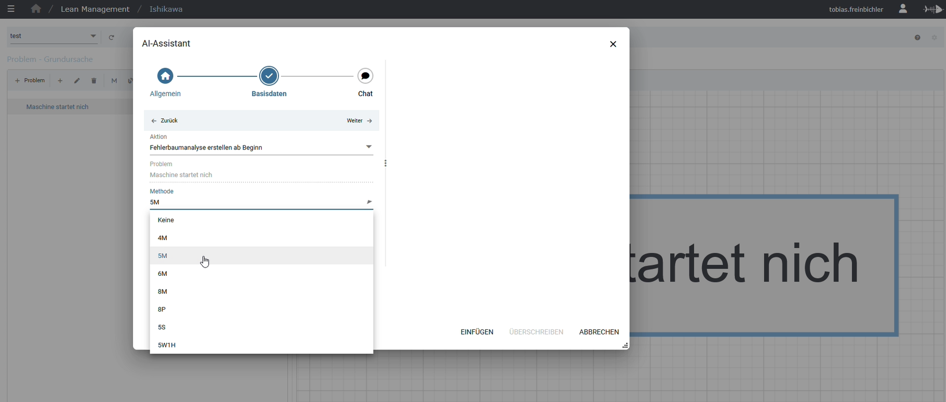Pick the 8P method option
The width and height of the screenshot is (946, 402).
(162, 310)
